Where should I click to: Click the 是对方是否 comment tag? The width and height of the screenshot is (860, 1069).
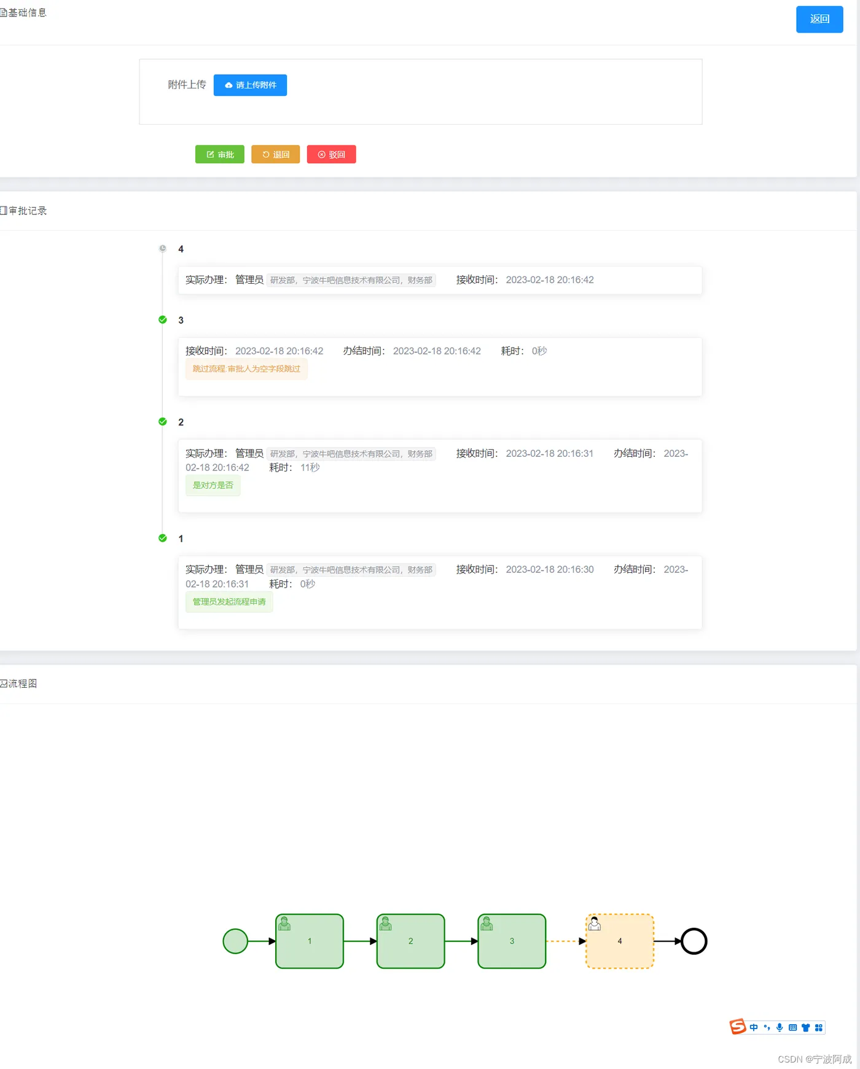tap(213, 485)
